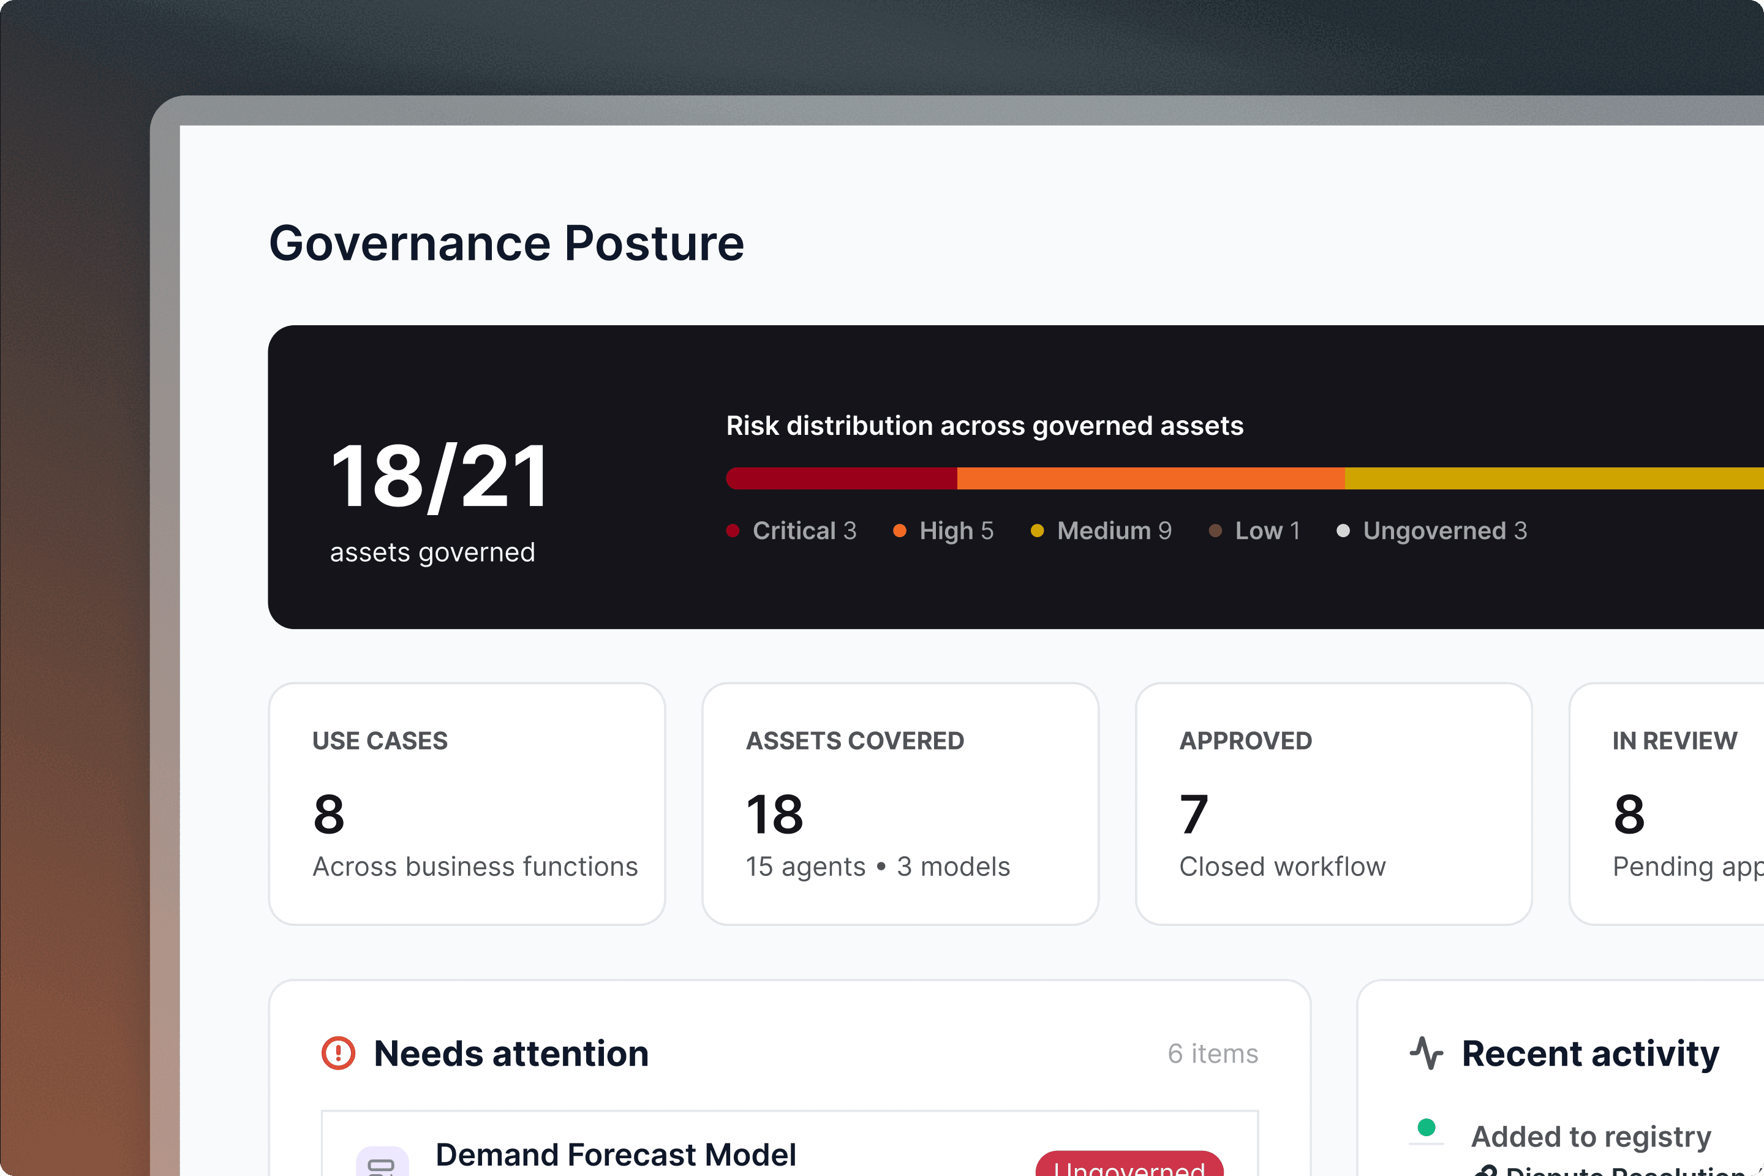The width and height of the screenshot is (1764, 1176).
Task: Click the white Ungoverned legend dot
Action: [1343, 531]
